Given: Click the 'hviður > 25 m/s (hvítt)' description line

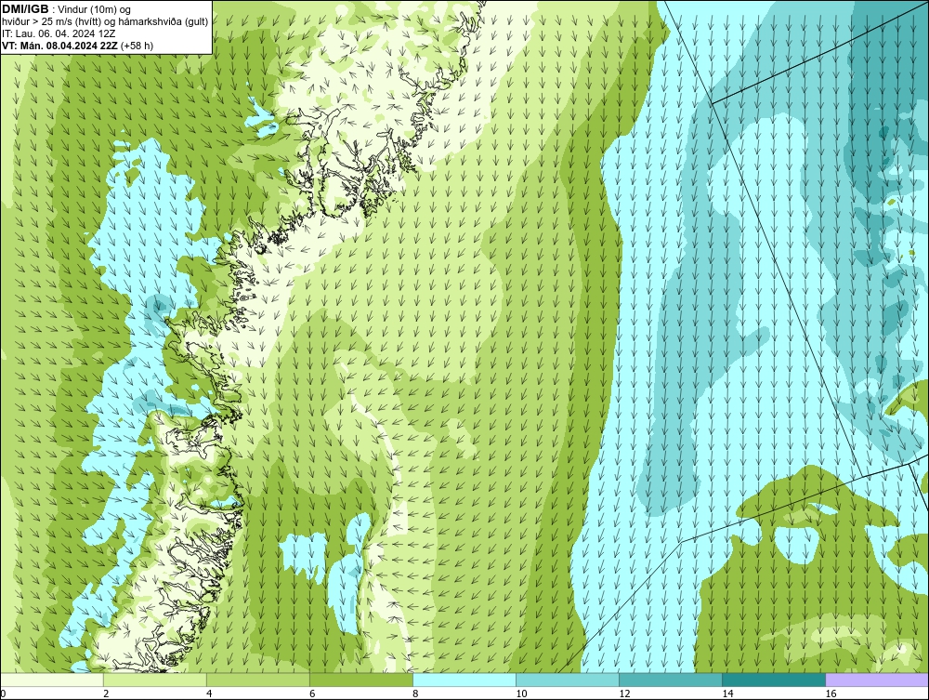Looking at the screenshot, I should (x=105, y=22).
